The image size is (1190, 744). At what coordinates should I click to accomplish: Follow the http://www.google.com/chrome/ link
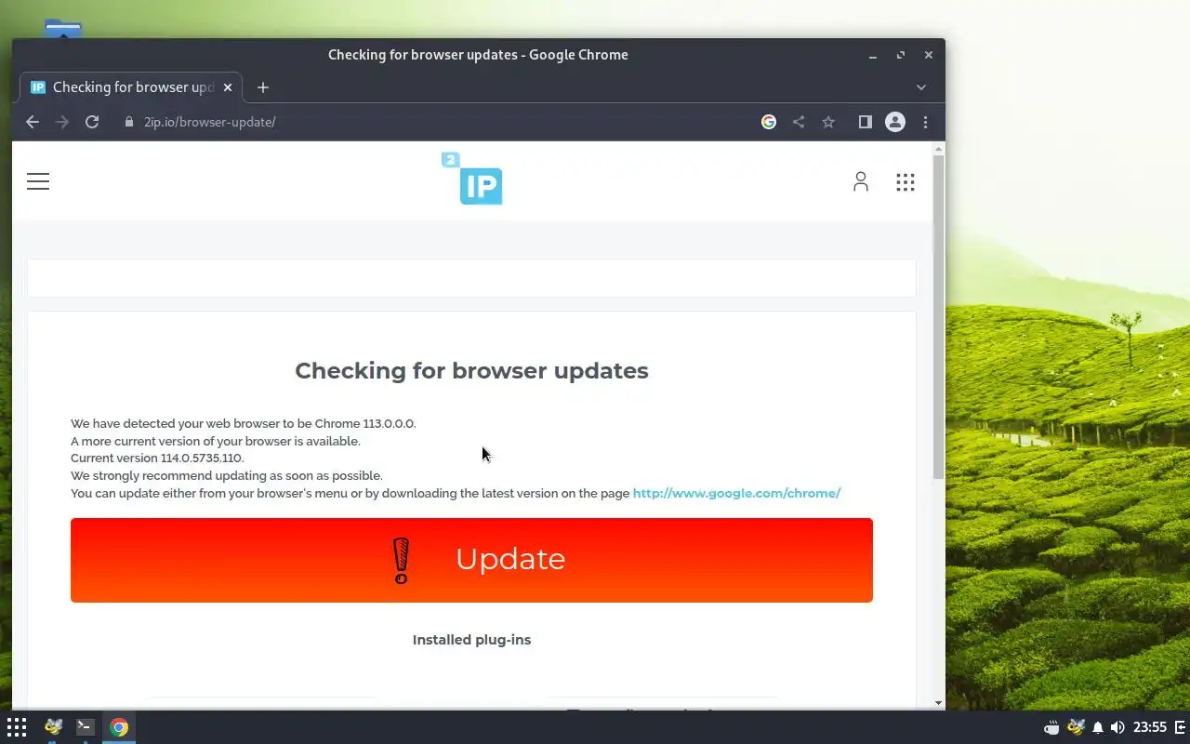(x=736, y=493)
